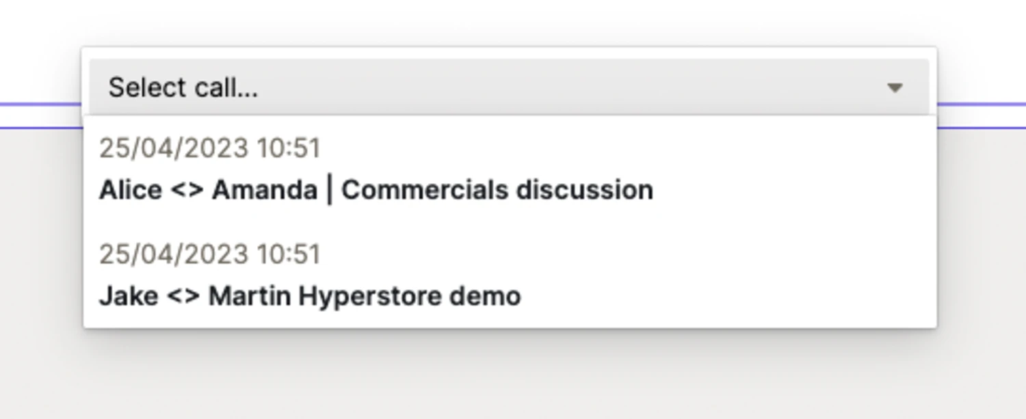Screen dimensions: 1026x419
Task: Click the timestamp above the Jake <> Martin call
Action: pyautogui.click(x=209, y=254)
